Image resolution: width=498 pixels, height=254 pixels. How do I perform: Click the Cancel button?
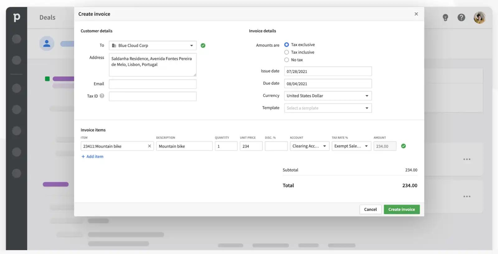370,209
